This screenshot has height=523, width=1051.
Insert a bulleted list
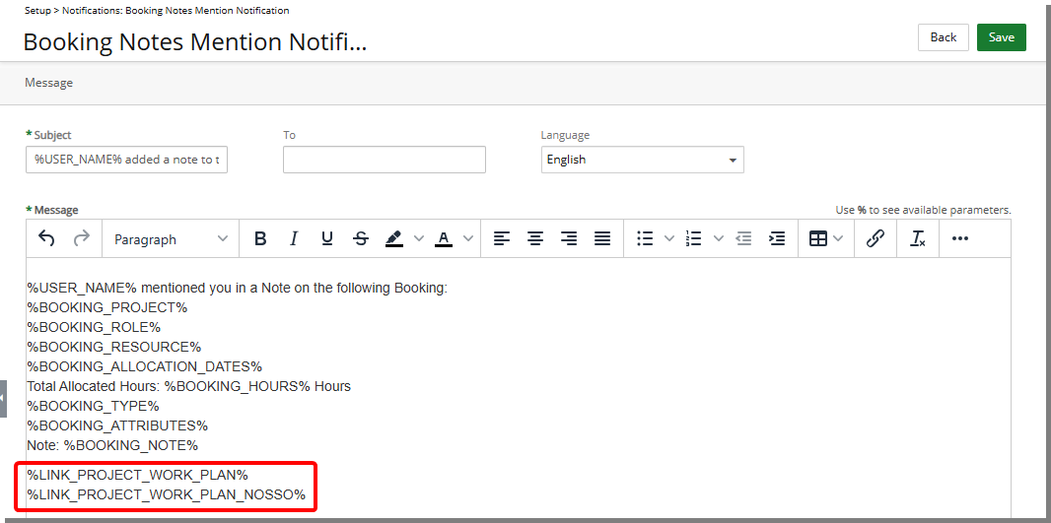(645, 238)
